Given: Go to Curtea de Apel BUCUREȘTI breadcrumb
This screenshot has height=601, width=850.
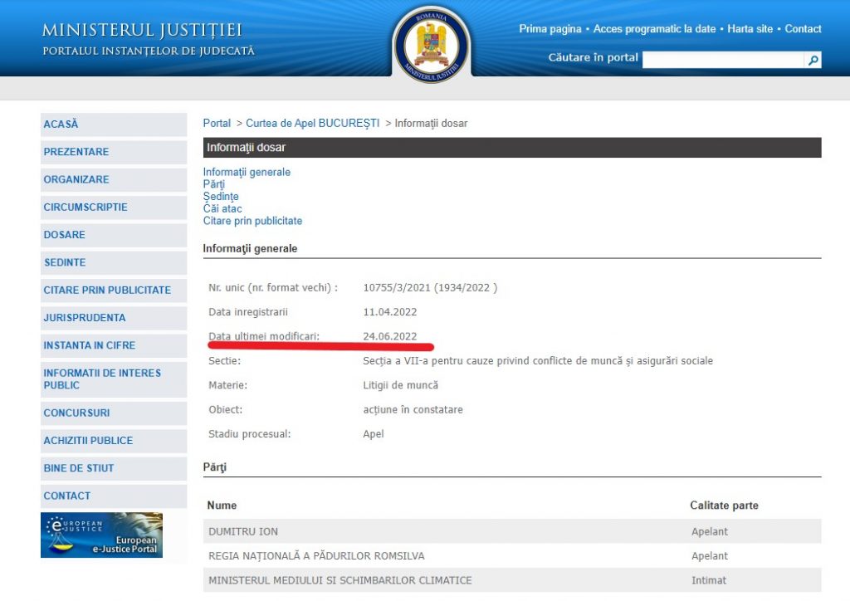Looking at the screenshot, I should 312,124.
